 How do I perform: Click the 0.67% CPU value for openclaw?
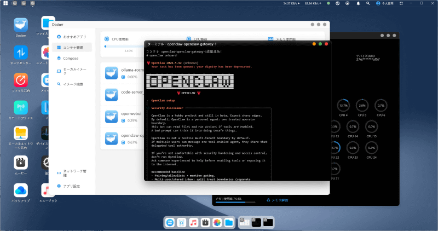132,142
